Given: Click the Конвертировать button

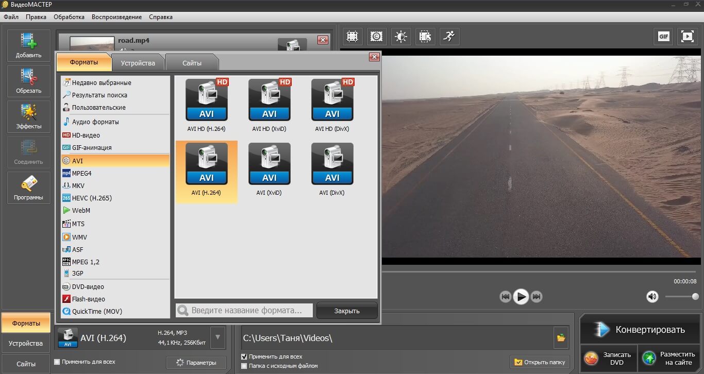Looking at the screenshot, I should coord(639,330).
